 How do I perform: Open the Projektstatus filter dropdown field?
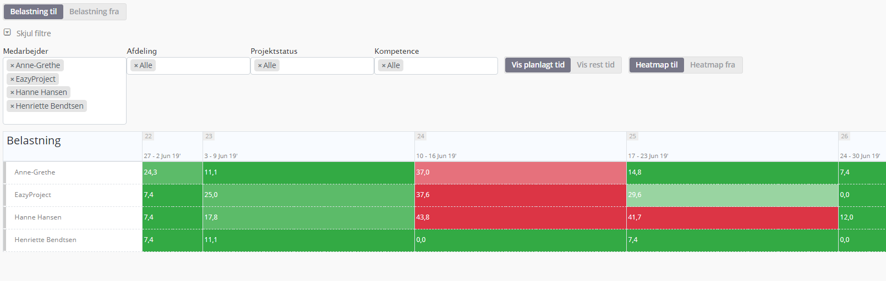[x=325, y=66]
